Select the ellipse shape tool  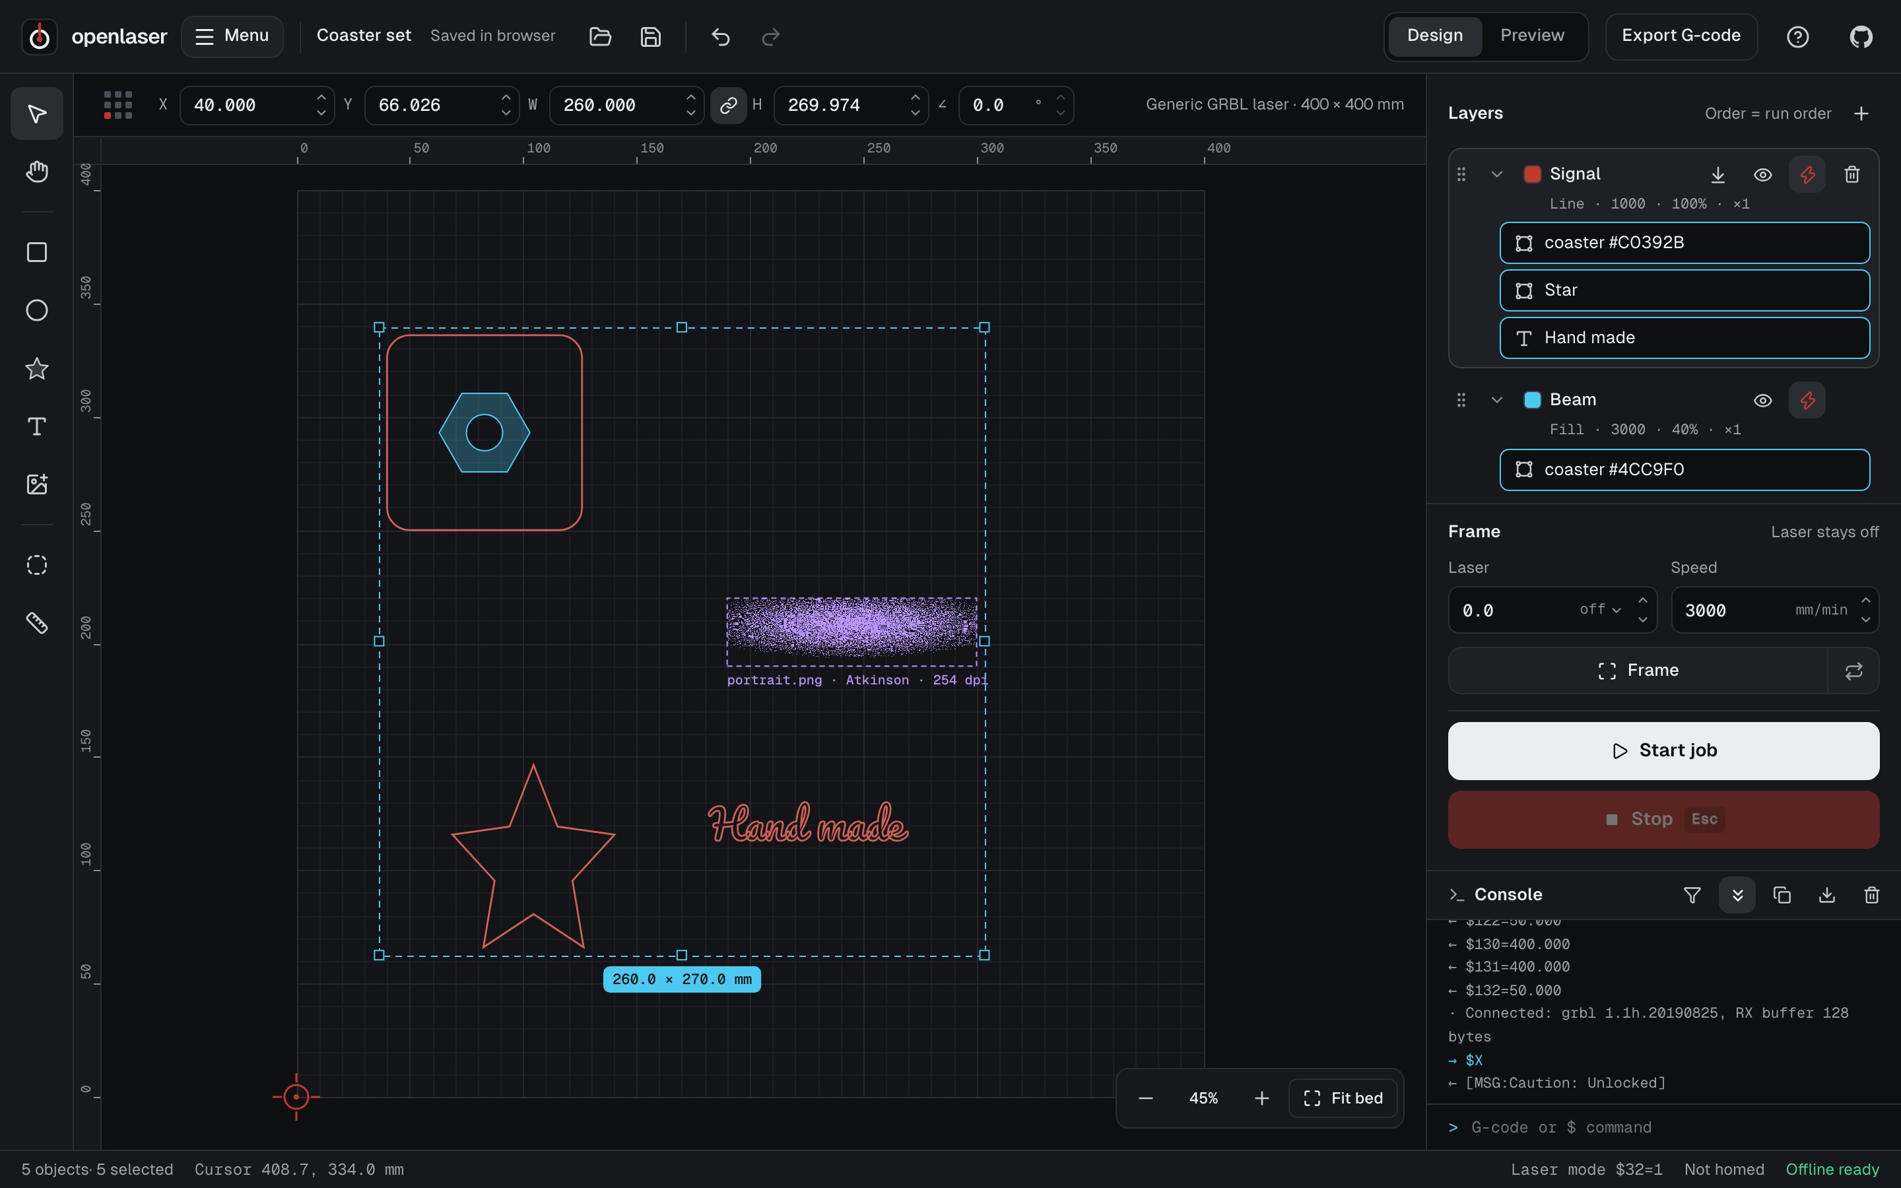(x=37, y=310)
